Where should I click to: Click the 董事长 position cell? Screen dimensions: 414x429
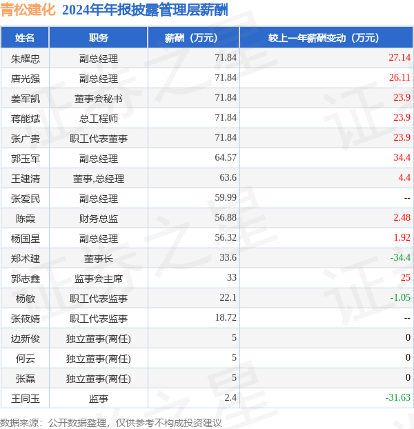click(99, 259)
